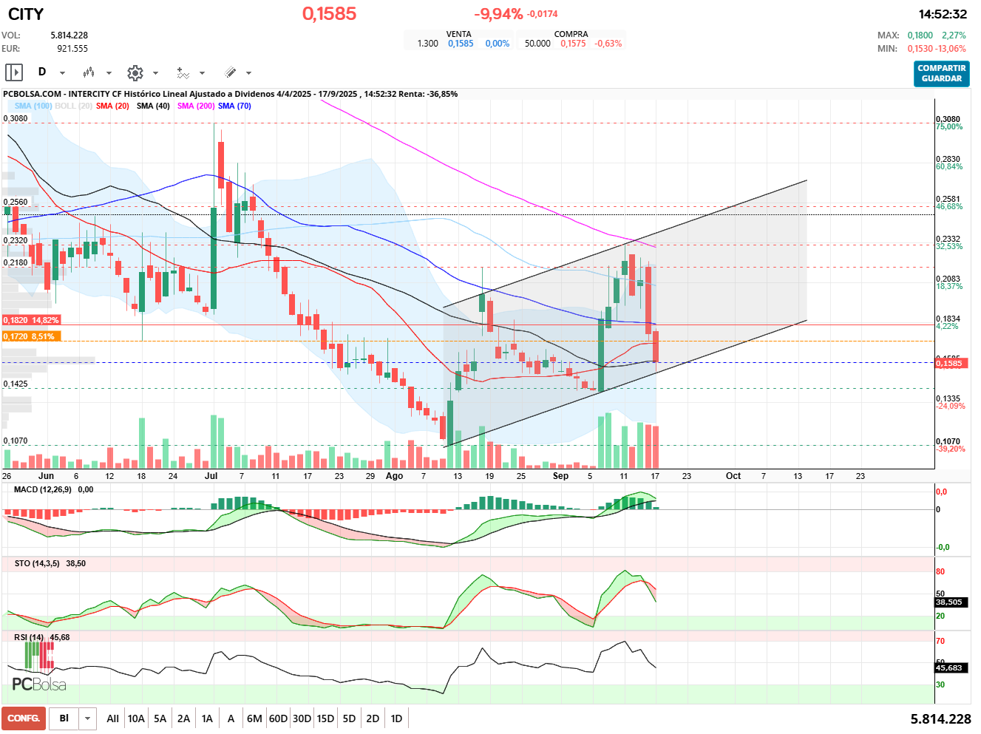Switch to the 1A time range
981x734 pixels.
(x=207, y=718)
